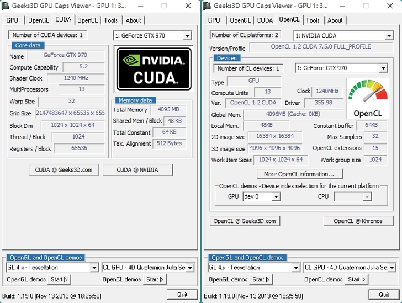The height and width of the screenshot is (303, 402).
Task: Switch to the Tools tab in left window
Action: point(111,20)
